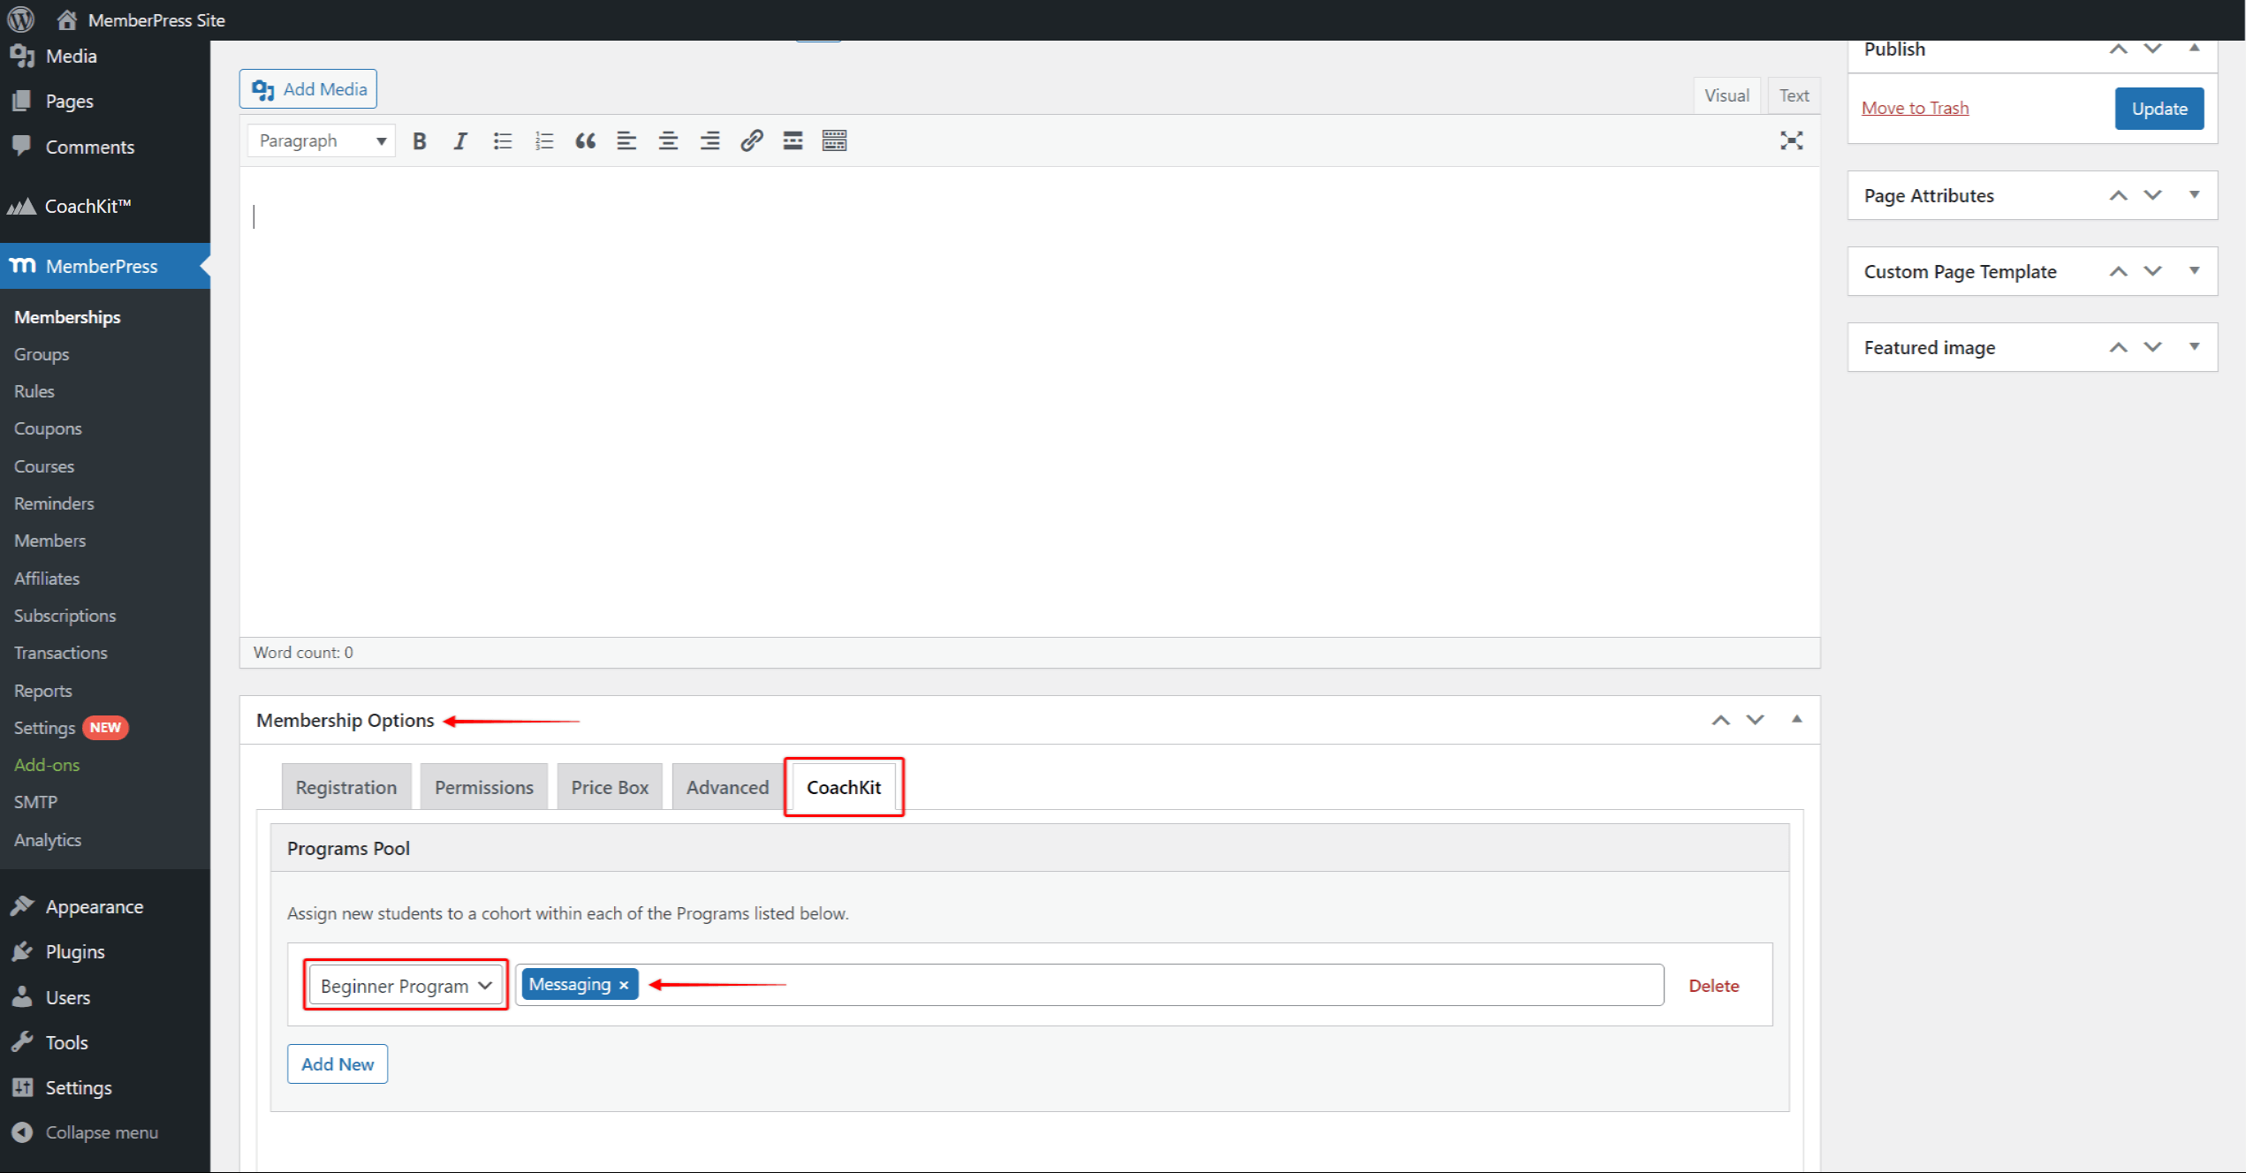Click the Visual editor toggle
This screenshot has height=1173, width=2246.
[1727, 94]
